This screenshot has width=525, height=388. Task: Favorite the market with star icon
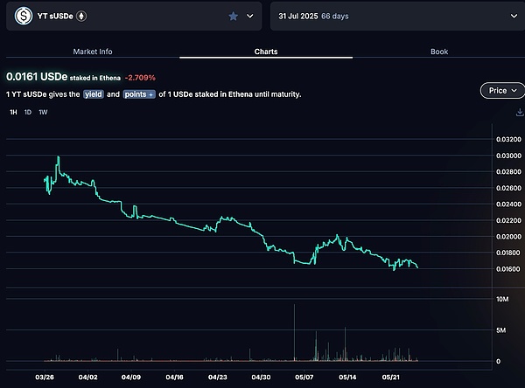233,16
